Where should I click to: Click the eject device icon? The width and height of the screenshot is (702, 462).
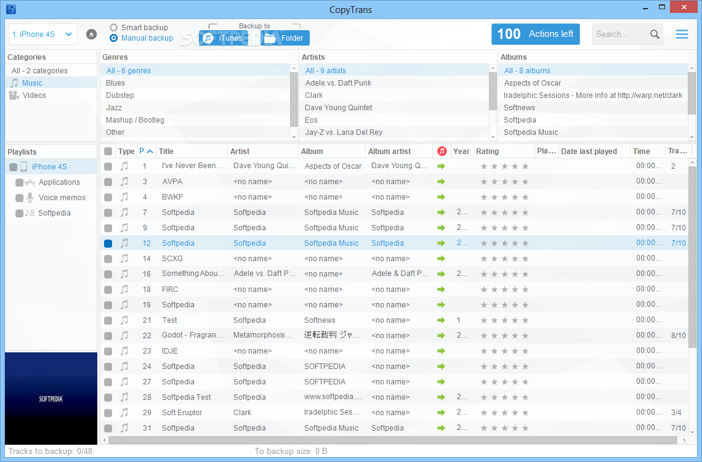(91, 34)
